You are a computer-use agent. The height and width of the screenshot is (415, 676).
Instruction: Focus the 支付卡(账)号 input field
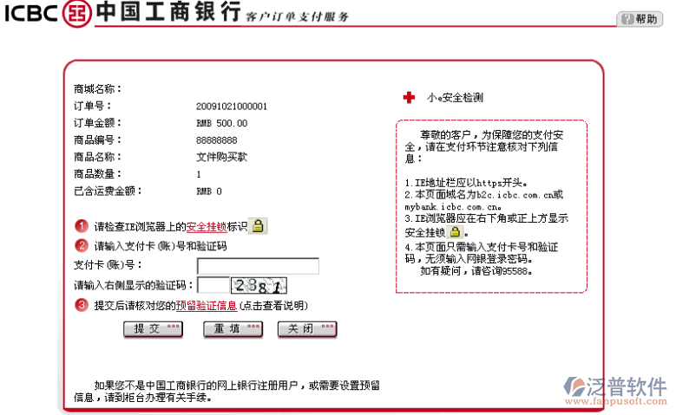[x=258, y=266]
